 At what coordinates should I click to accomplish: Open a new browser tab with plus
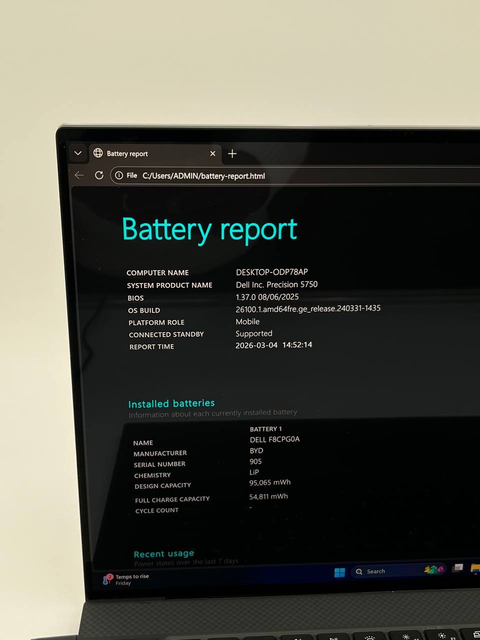point(232,153)
